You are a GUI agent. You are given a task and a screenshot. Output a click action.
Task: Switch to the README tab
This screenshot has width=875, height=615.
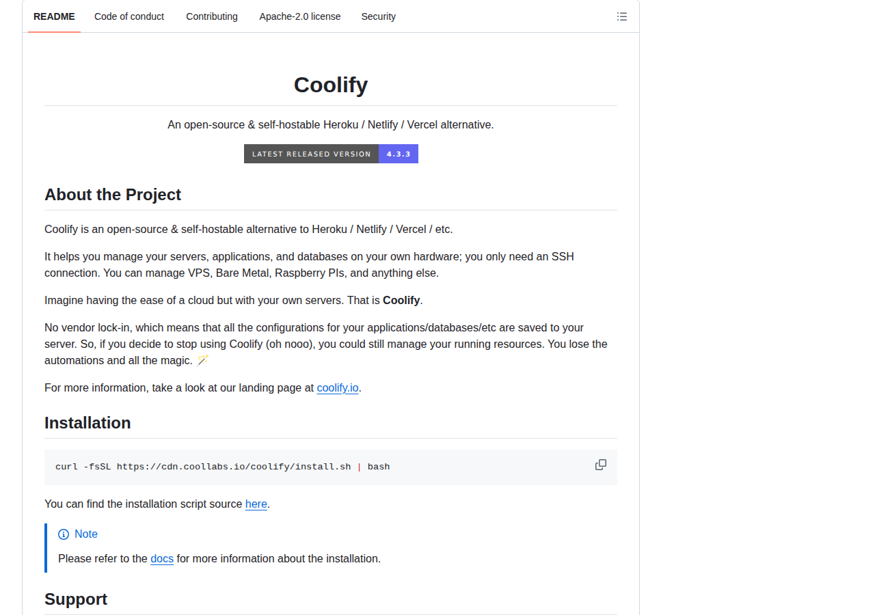point(54,16)
